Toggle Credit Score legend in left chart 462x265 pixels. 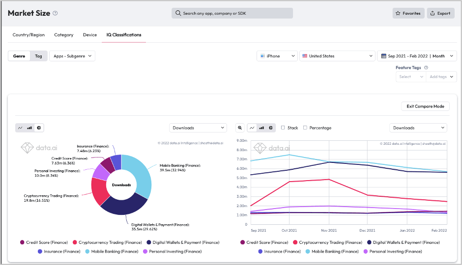coord(44,242)
